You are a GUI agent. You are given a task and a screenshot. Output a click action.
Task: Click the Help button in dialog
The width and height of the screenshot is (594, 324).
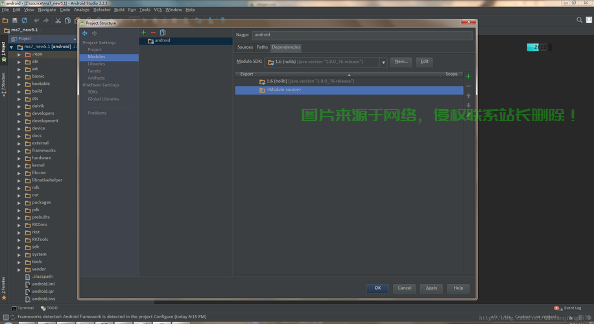click(x=458, y=288)
